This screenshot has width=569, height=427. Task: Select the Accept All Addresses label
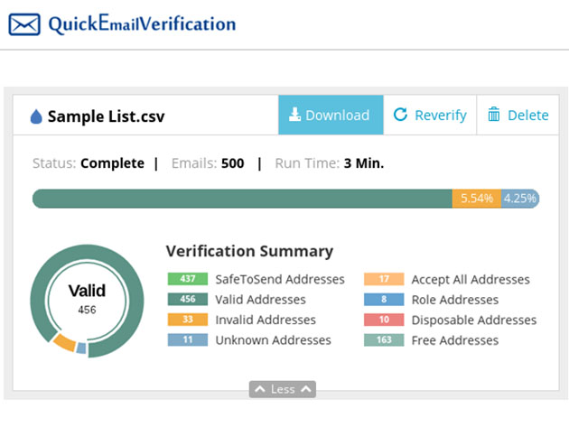coord(471,279)
